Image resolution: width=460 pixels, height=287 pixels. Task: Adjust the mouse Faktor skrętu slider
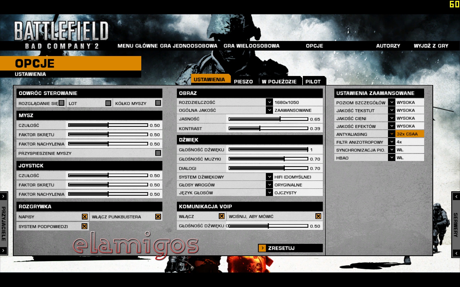[x=108, y=134]
